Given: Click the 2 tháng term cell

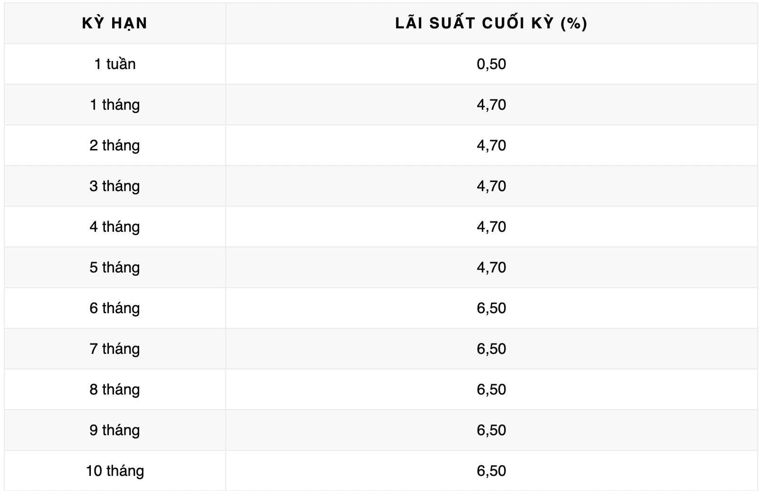Looking at the screenshot, I should 115,145.
